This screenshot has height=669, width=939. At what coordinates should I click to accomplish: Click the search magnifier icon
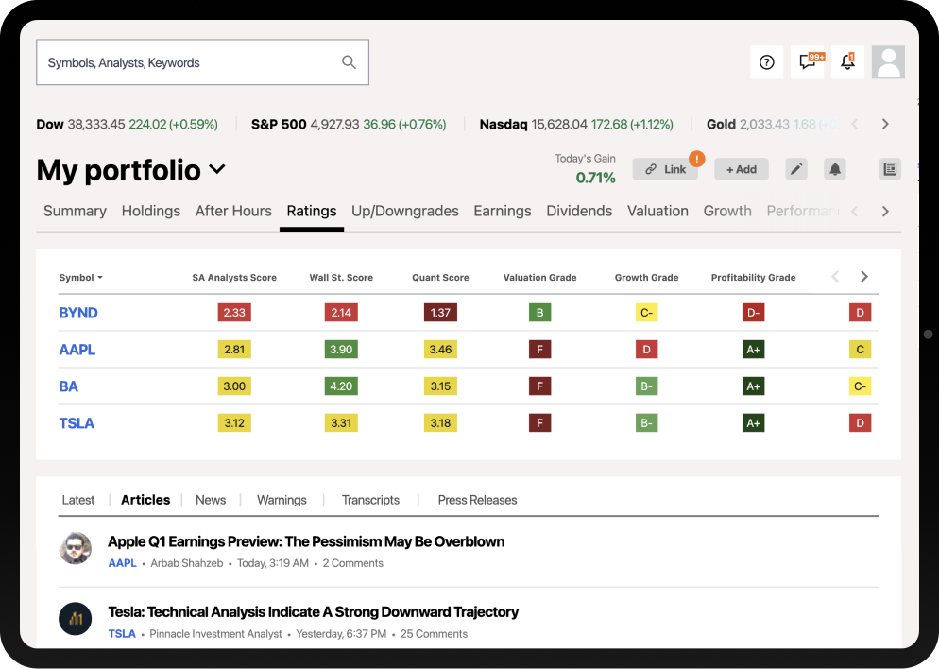pyautogui.click(x=349, y=62)
